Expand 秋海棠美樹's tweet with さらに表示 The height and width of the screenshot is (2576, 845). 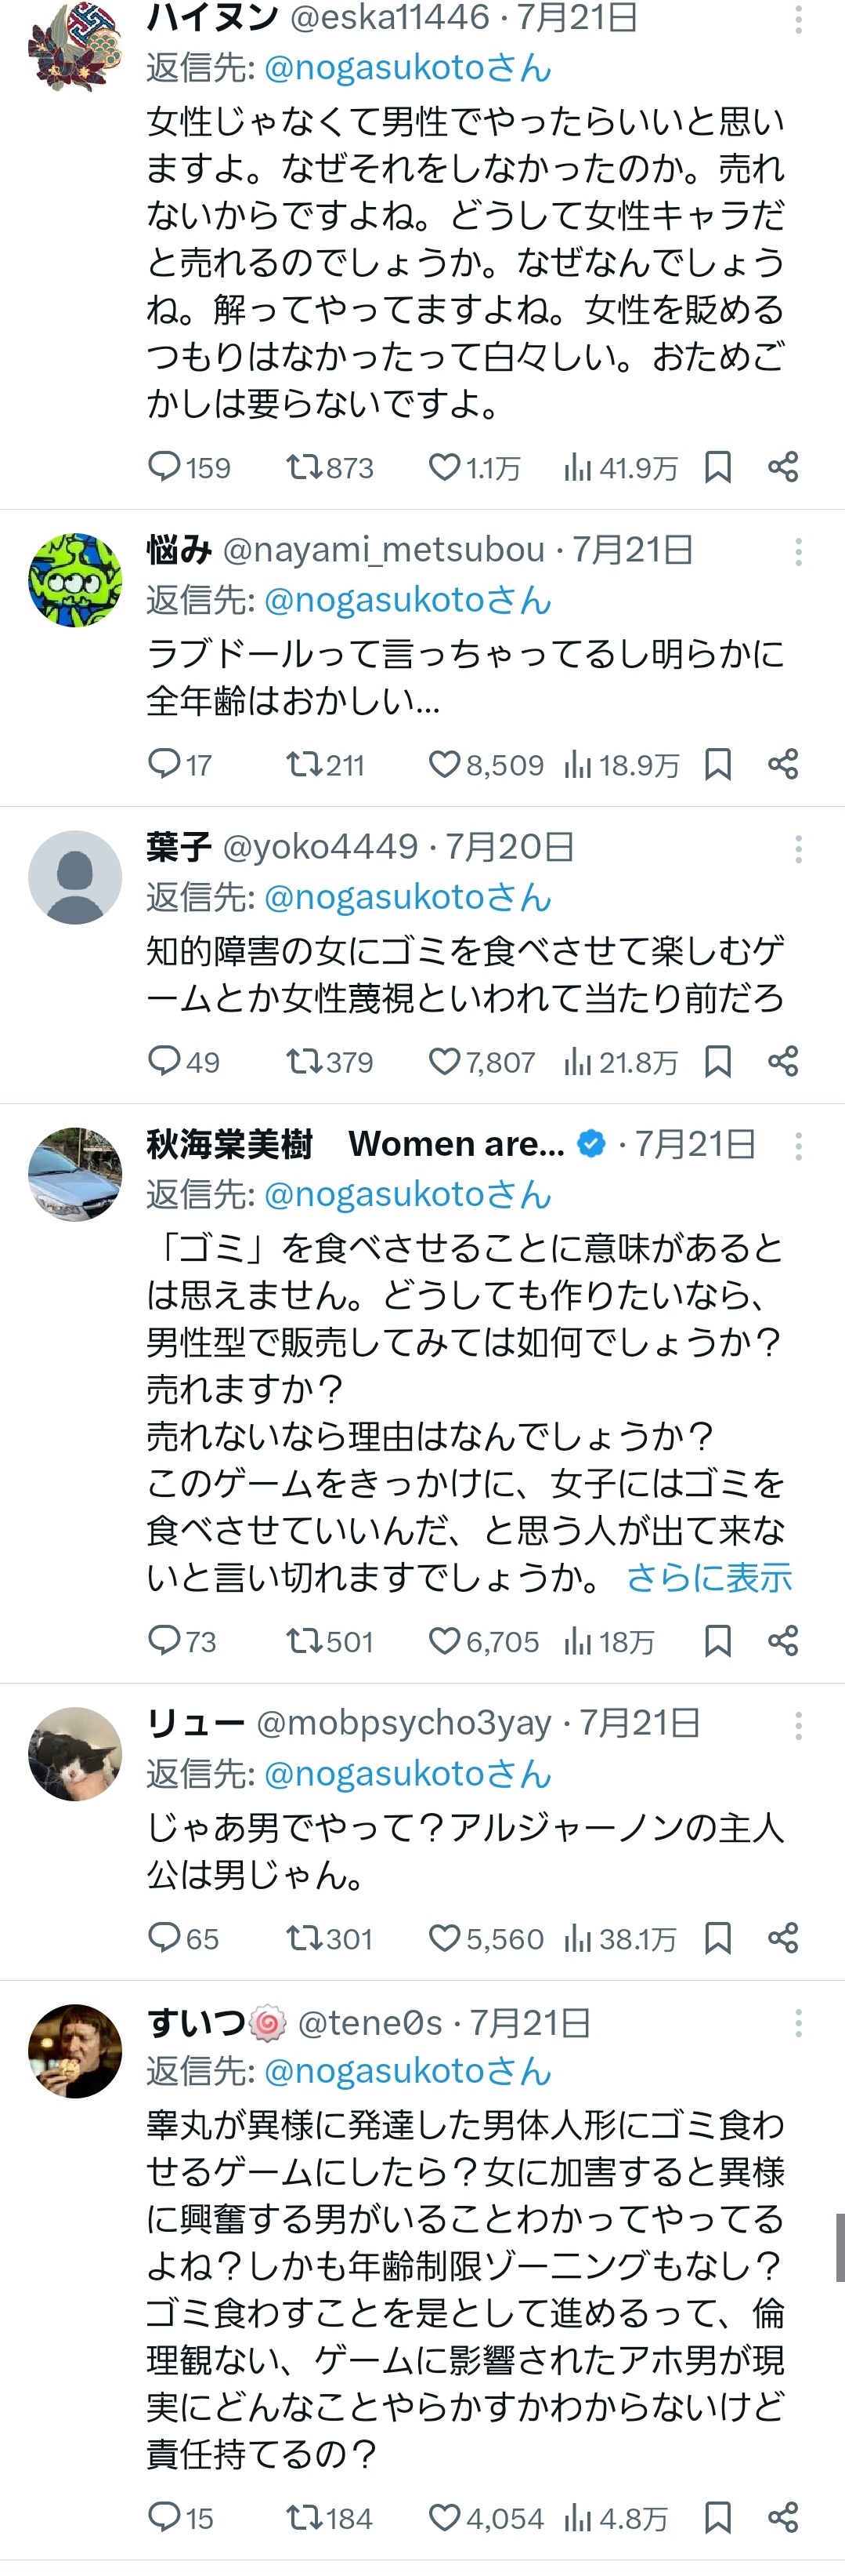(708, 1578)
